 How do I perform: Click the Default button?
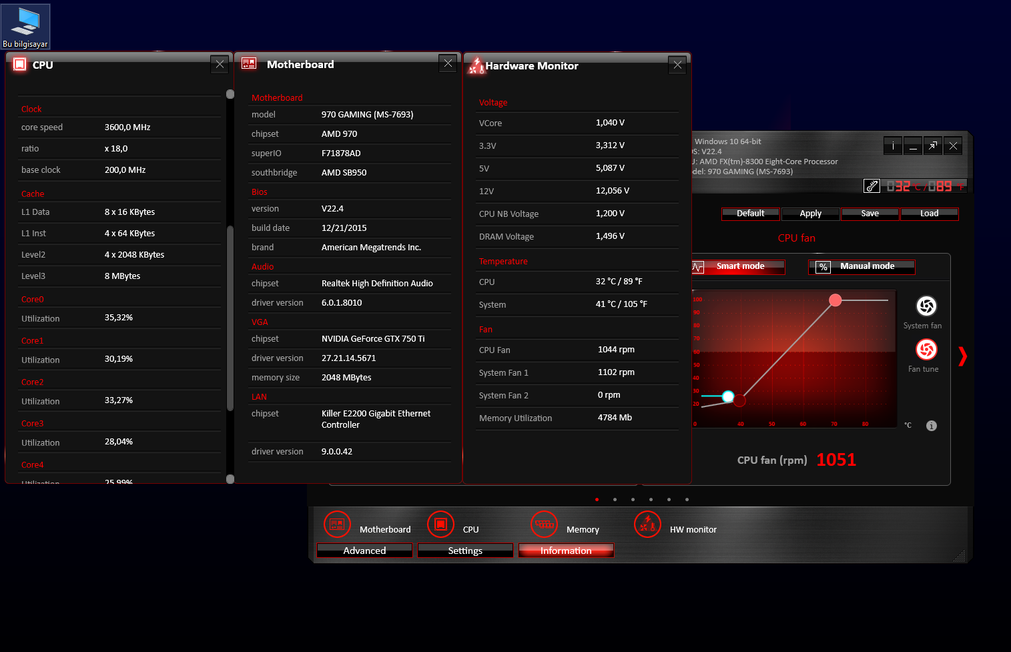[x=751, y=214]
